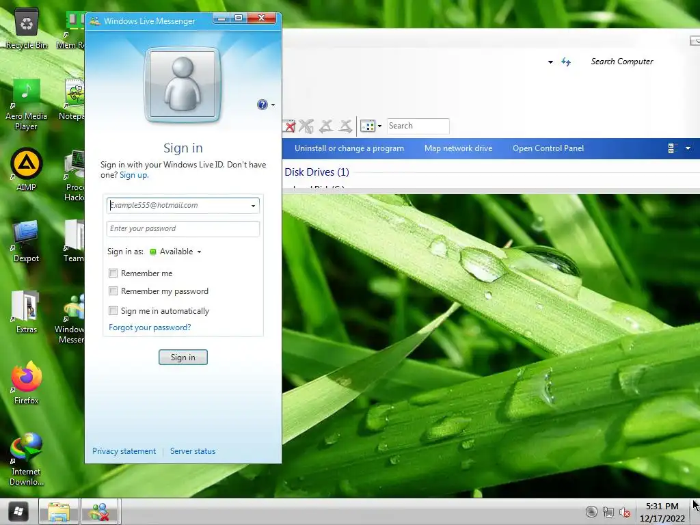The width and height of the screenshot is (700, 525).
Task: Click the taskbar clock showing 5:31 PM
Action: click(x=662, y=512)
